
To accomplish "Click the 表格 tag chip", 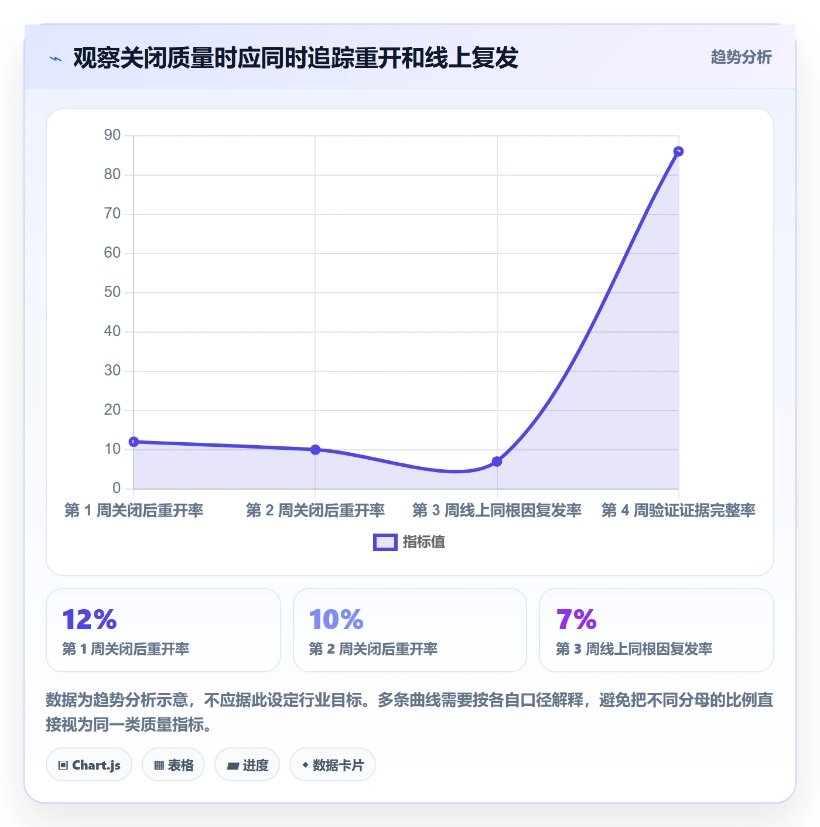I will coord(173,765).
